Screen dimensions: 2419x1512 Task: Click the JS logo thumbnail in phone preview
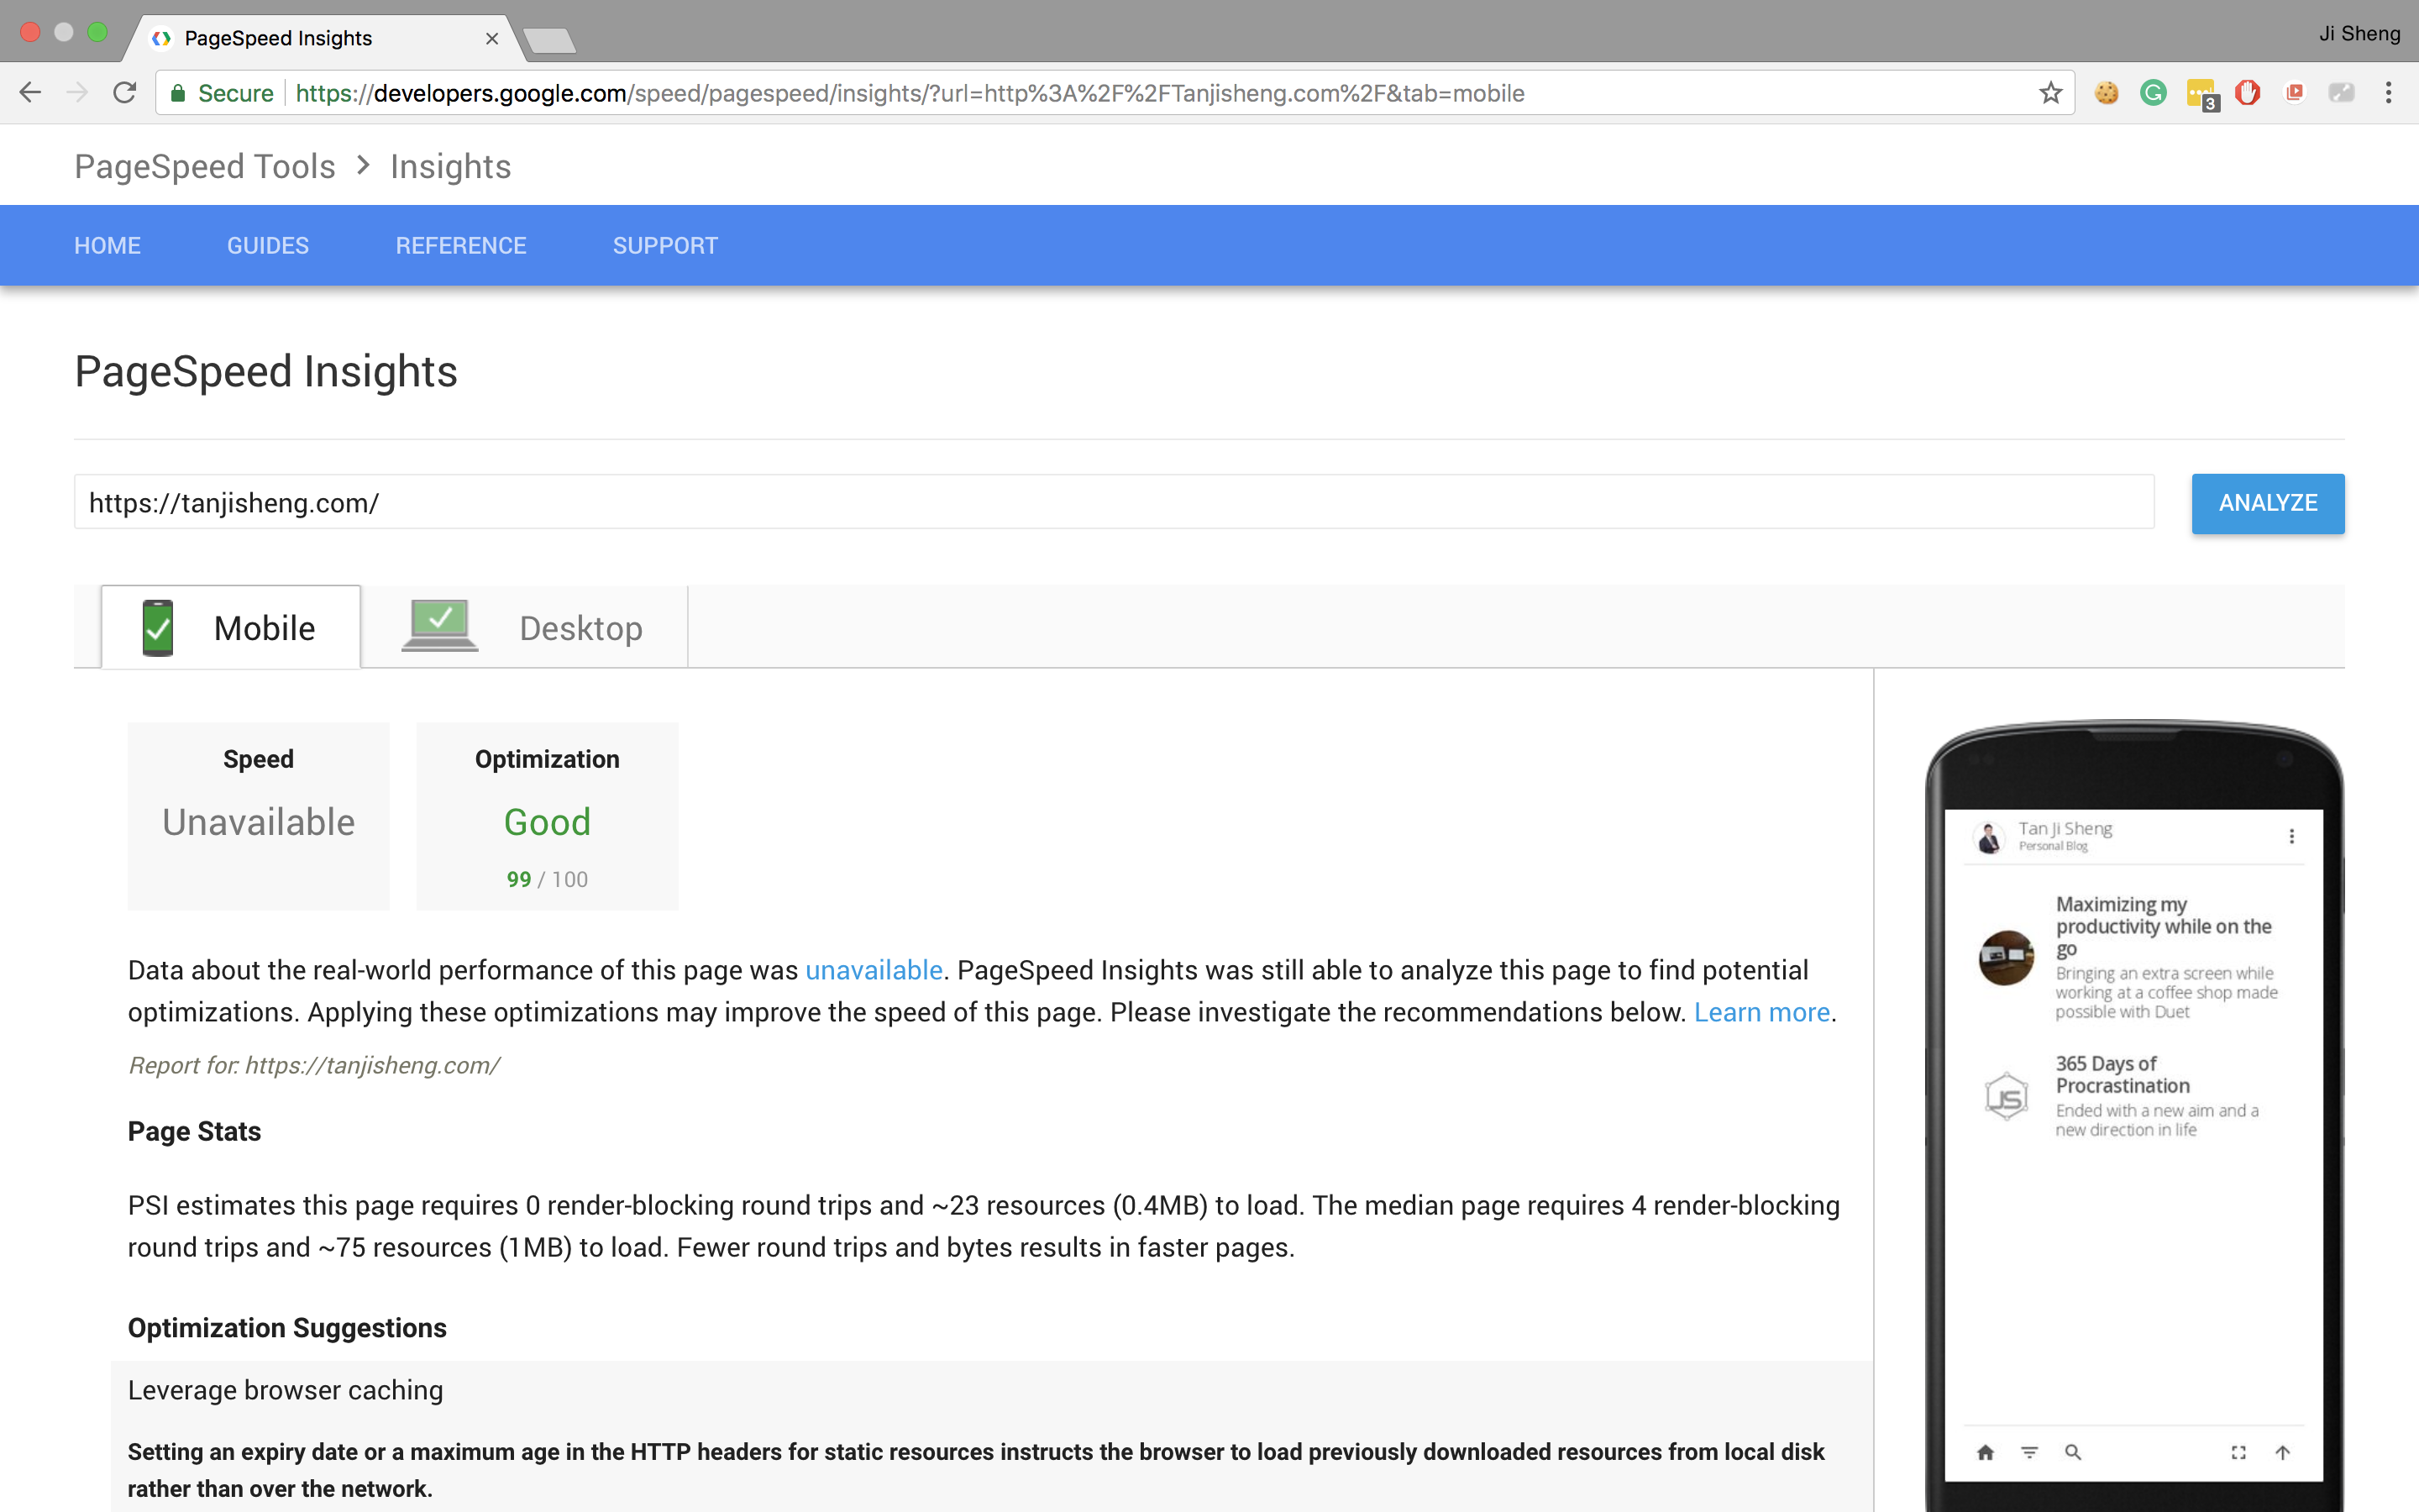[2005, 1096]
